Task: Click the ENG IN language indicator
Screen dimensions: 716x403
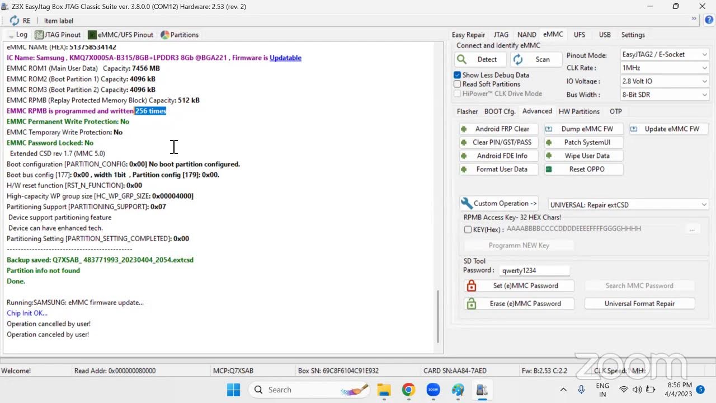Action: 602,390
